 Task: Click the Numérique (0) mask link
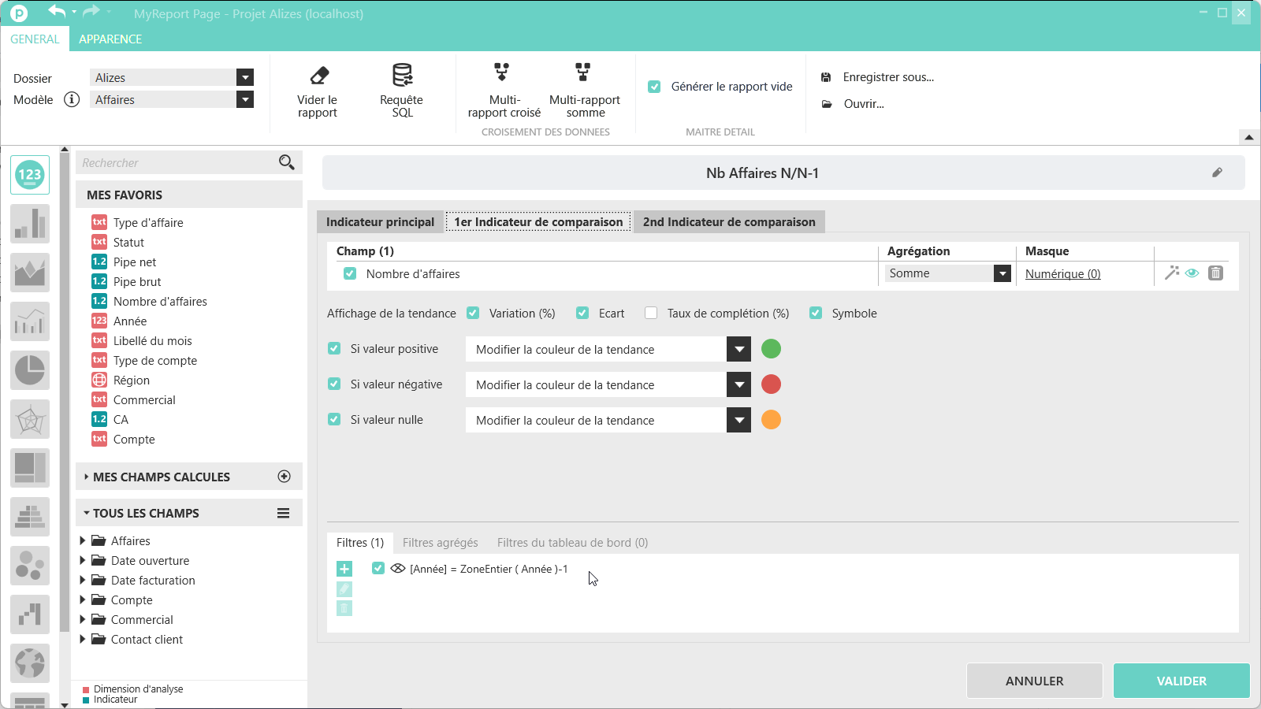coord(1062,274)
